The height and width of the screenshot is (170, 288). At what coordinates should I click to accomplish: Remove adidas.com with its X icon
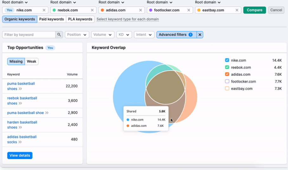141,10
